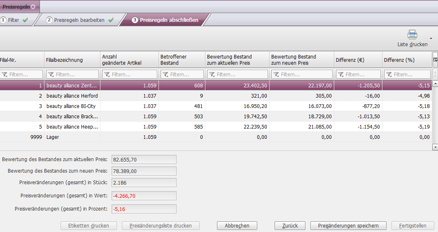Sort by Betroffener Bestand header
The width and height of the screenshot is (438, 232).
(182, 60)
